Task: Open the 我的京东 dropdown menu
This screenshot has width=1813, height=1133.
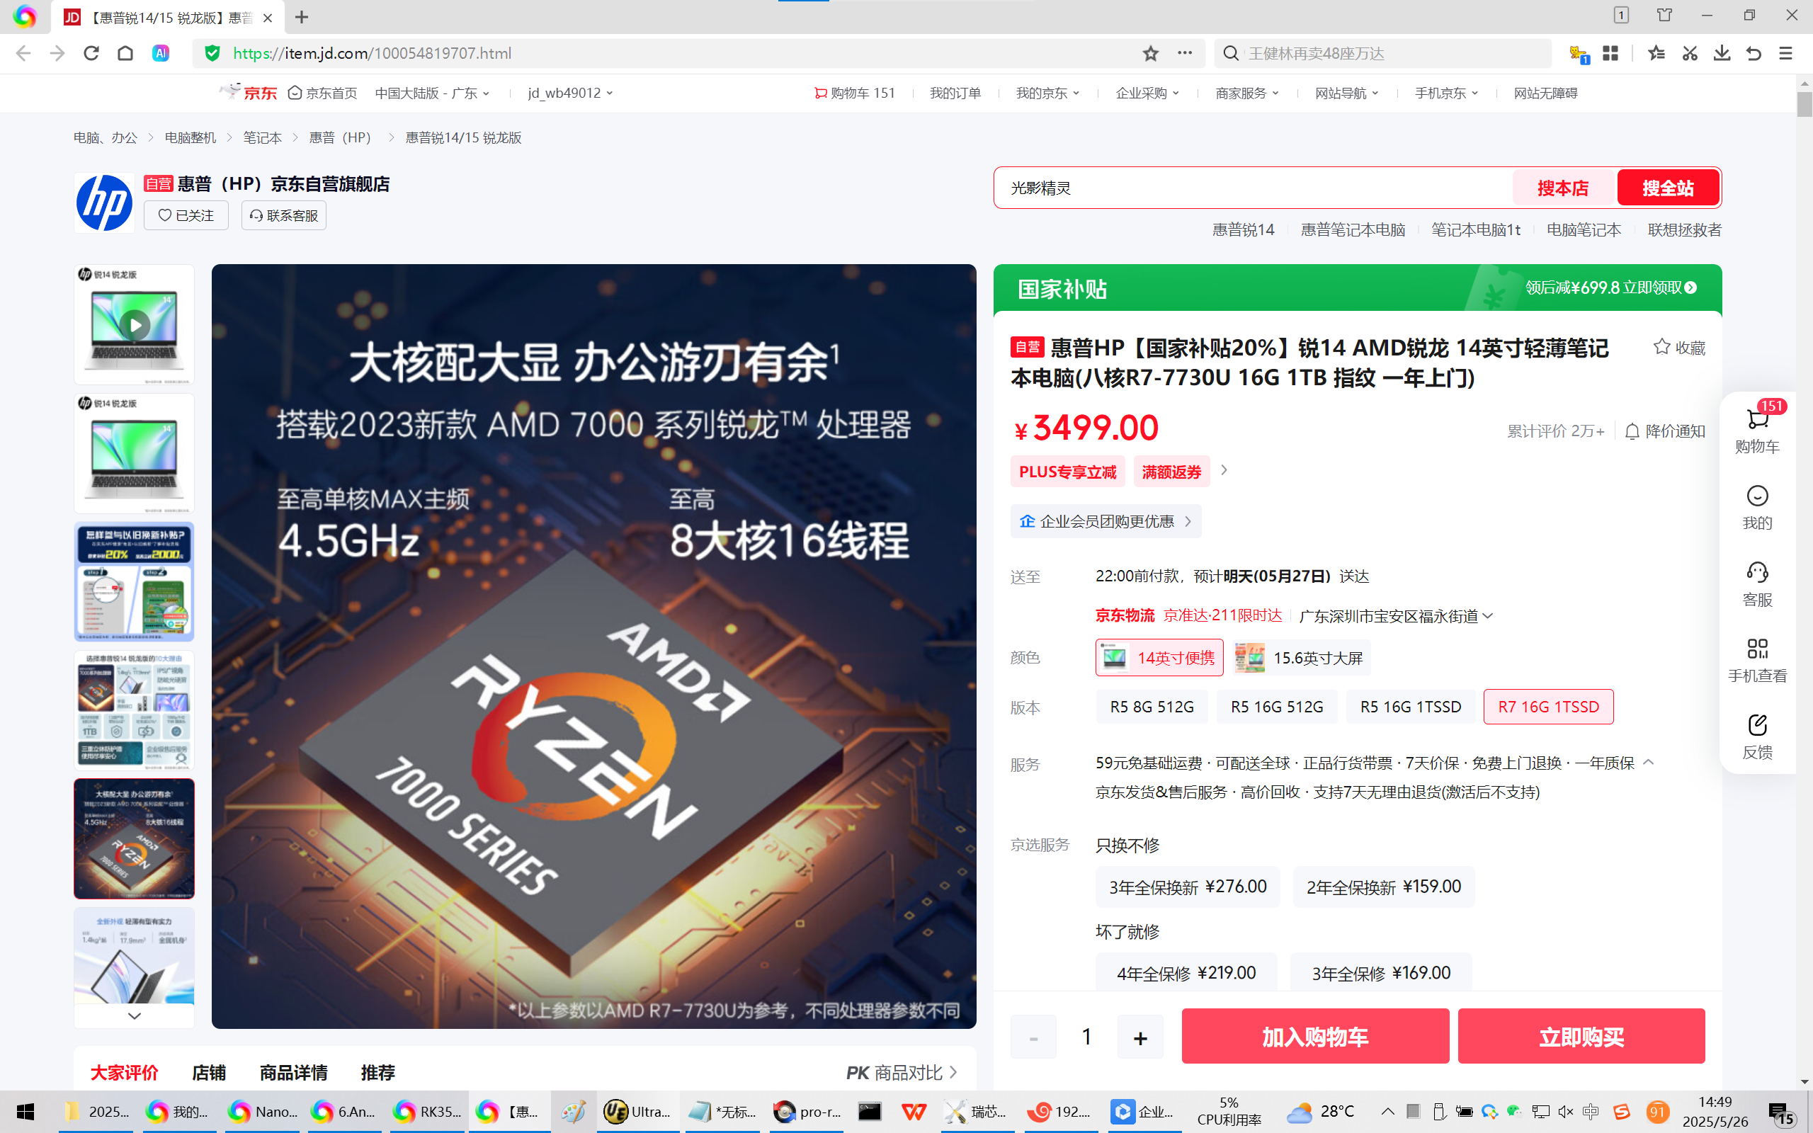Action: pos(1047,93)
